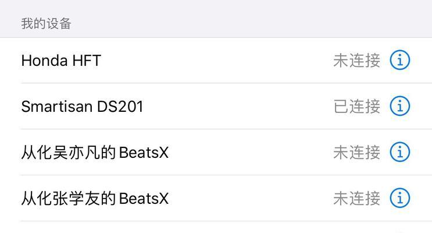
Task: Tap the 从化吴亦凡的 name text
Action: tap(69, 153)
